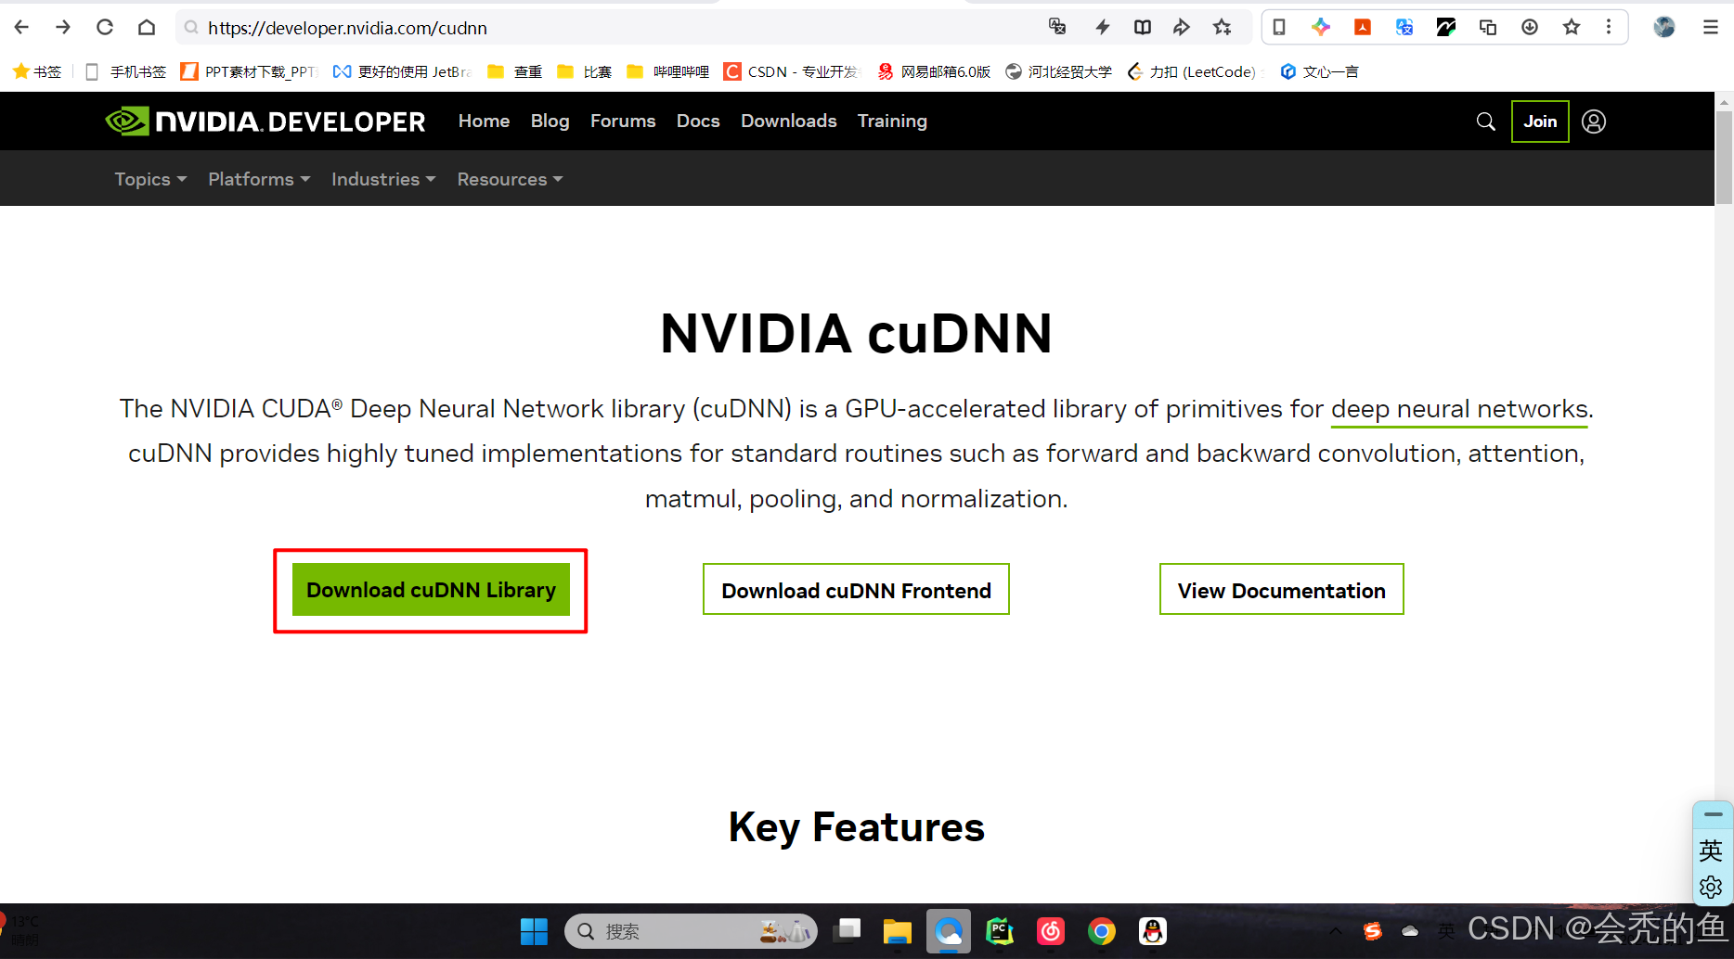Open the Blog nav item
1734x959 pixels.
pos(550,121)
